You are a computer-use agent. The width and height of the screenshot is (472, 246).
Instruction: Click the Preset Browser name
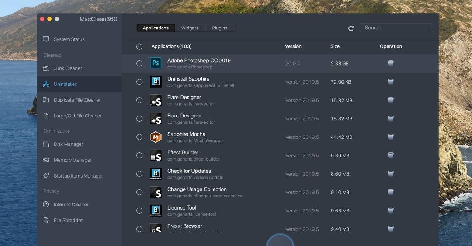(185, 226)
